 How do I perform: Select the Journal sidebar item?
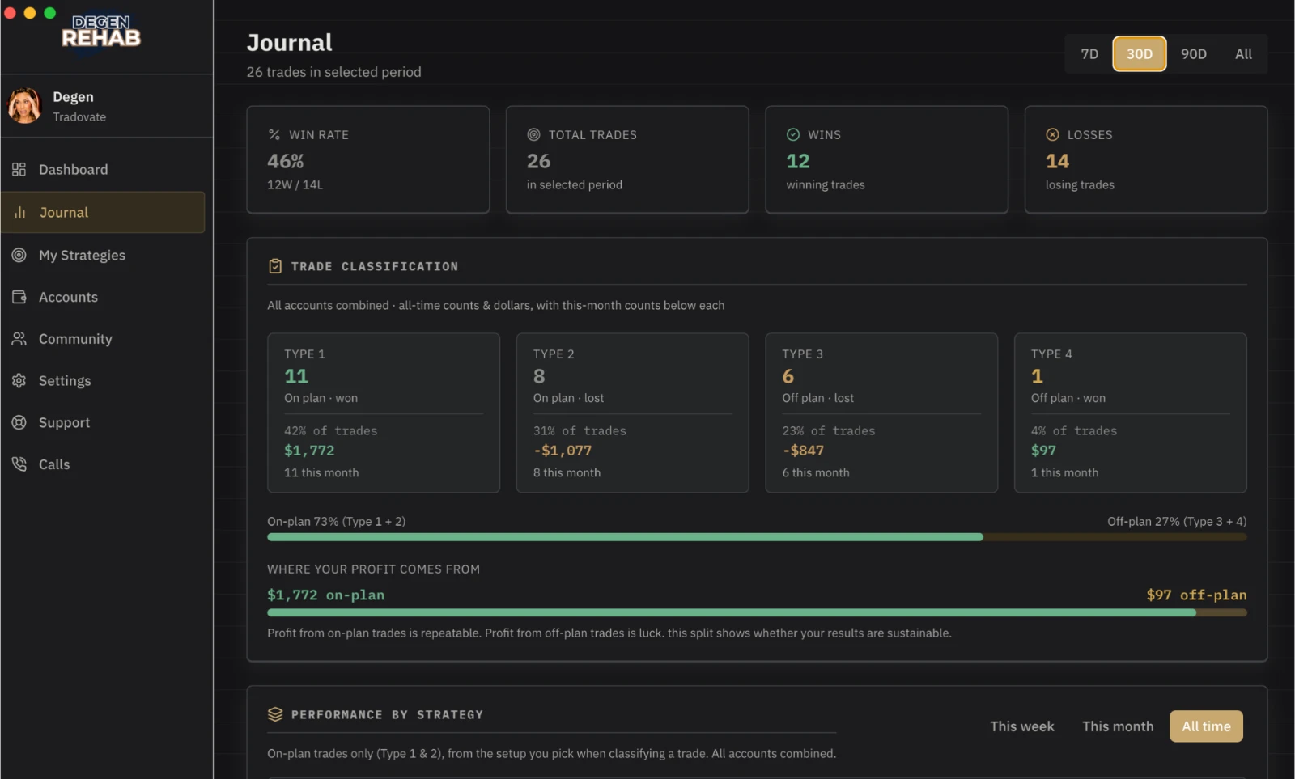pos(103,212)
